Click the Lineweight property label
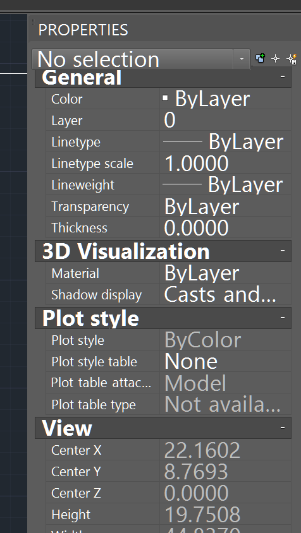 (83, 185)
